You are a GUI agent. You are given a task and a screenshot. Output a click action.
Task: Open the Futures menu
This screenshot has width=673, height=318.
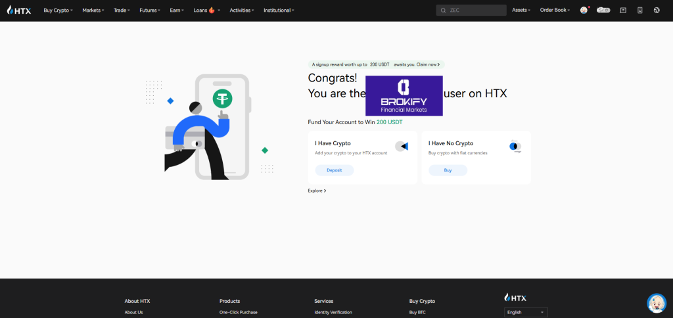(150, 11)
